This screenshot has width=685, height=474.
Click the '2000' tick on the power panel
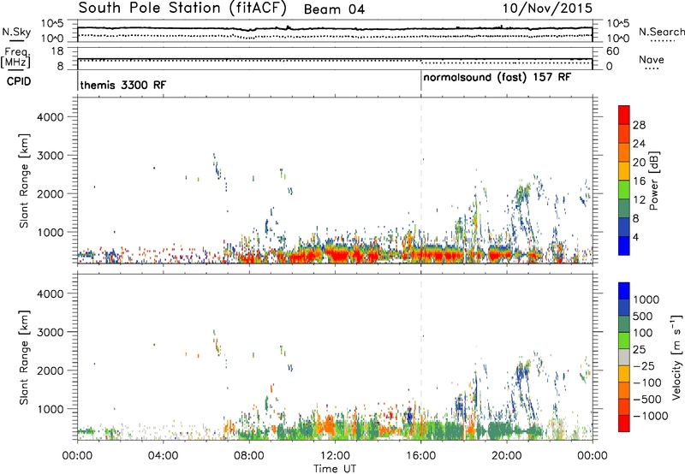(50, 193)
